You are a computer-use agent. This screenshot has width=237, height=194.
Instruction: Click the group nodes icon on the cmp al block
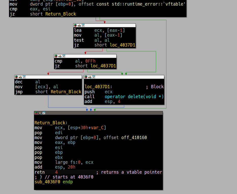tap(64, 56)
